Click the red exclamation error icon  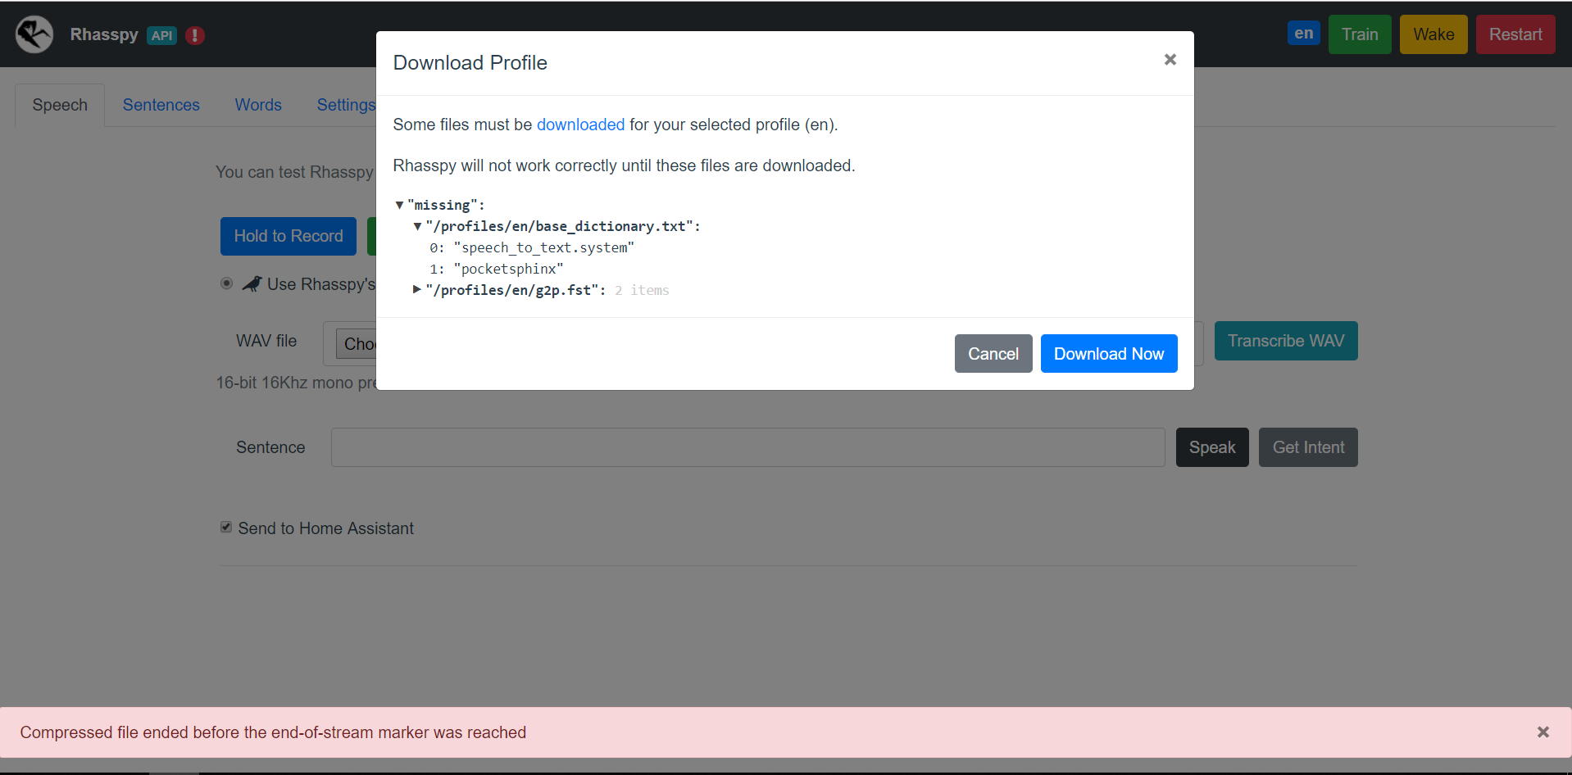pyautogui.click(x=194, y=35)
